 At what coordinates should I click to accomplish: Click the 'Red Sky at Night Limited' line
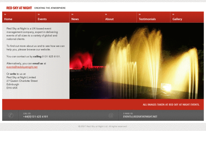click(21, 77)
